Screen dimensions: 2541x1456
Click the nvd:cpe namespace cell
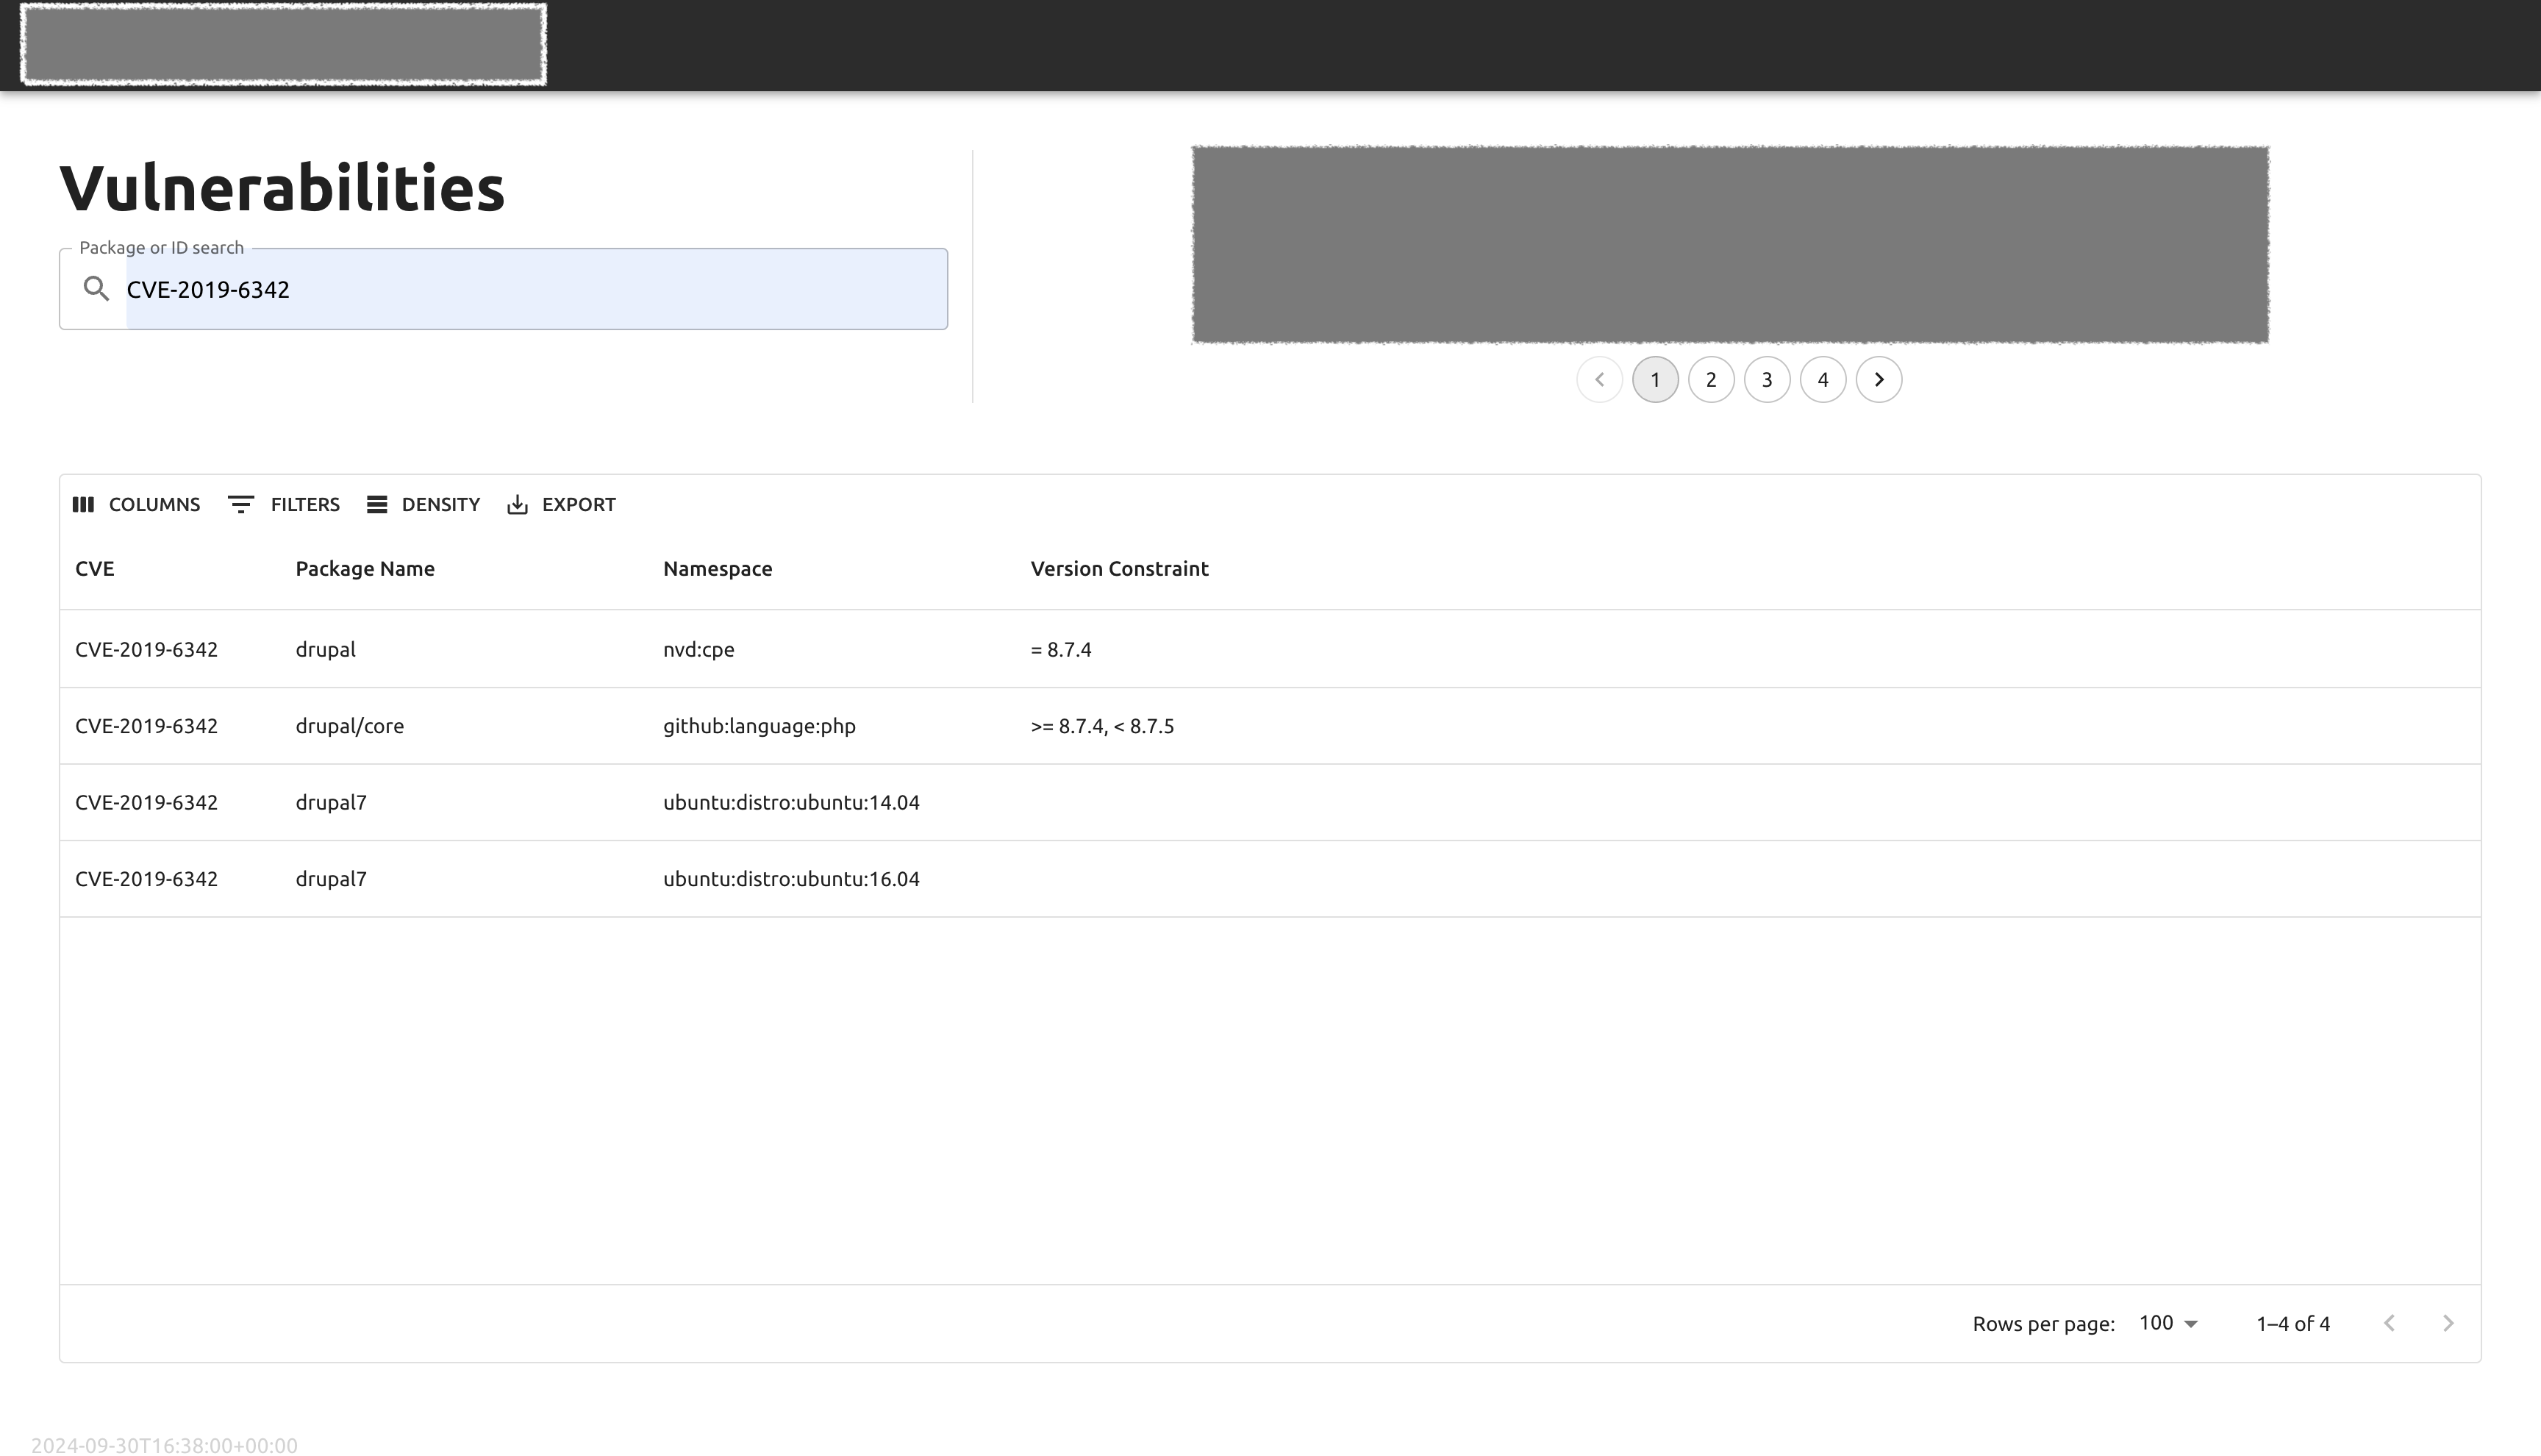698,649
